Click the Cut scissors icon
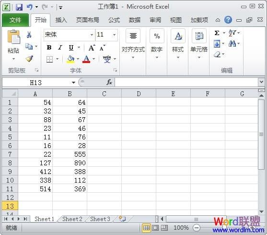267x235 pixels. [x=29, y=35]
